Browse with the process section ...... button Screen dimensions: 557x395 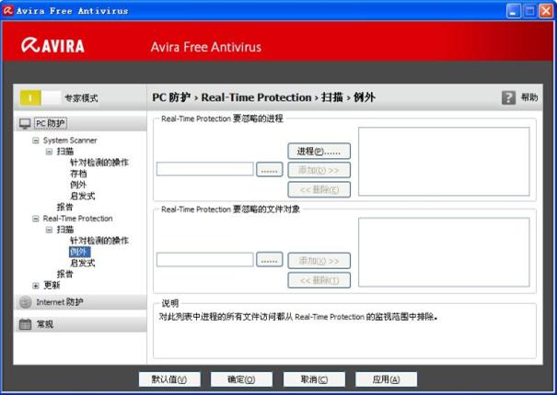(269, 170)
